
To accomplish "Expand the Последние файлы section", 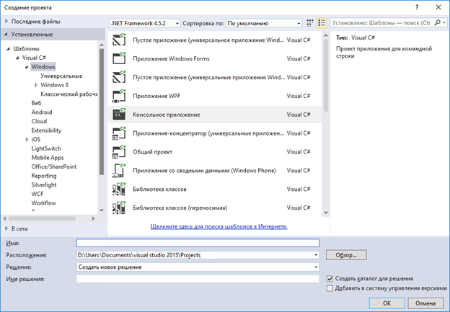I will (x=6, y=21).
